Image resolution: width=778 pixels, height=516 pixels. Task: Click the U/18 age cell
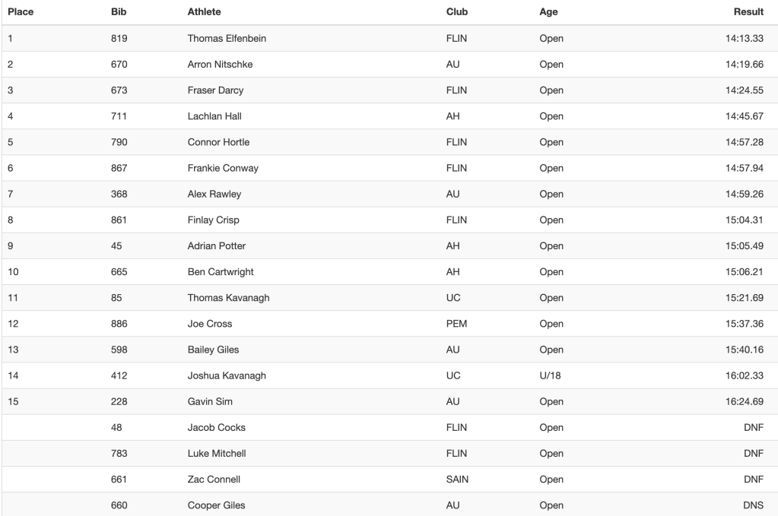tap(550, 375)
